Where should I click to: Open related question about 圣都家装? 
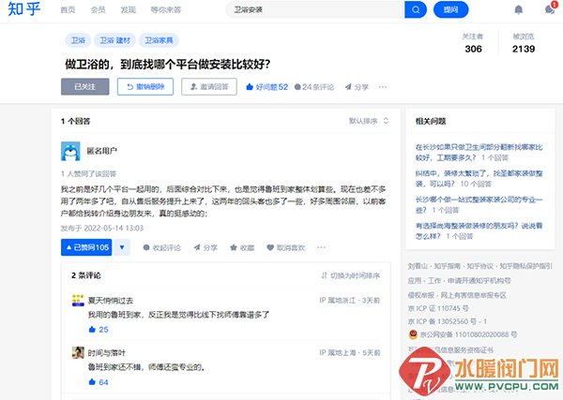pyautogui.click(x=479, y=179)
